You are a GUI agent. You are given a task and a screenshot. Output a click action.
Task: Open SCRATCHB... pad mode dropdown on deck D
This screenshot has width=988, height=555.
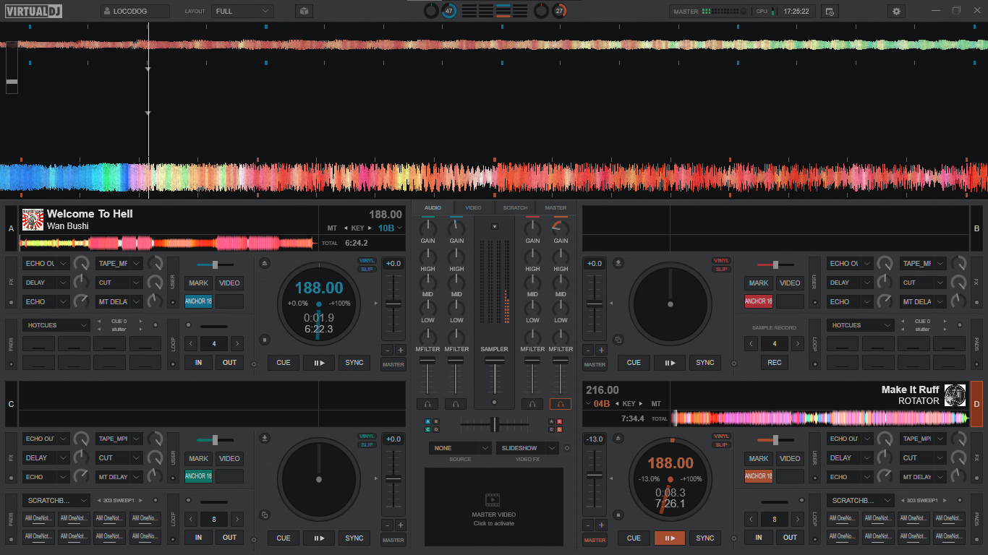click(x=861, y=500)
